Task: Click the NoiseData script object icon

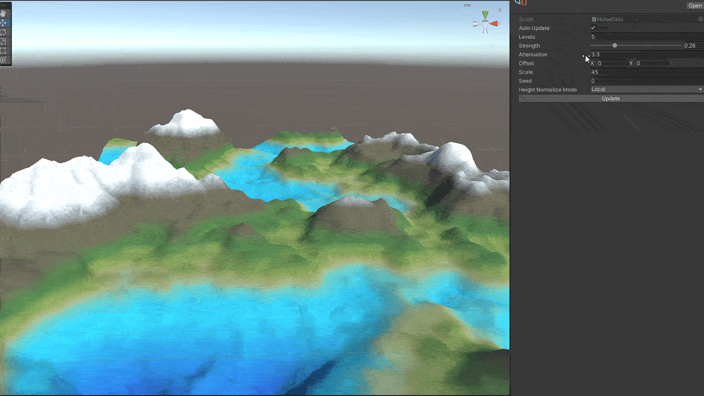Action: pos(593,19)
